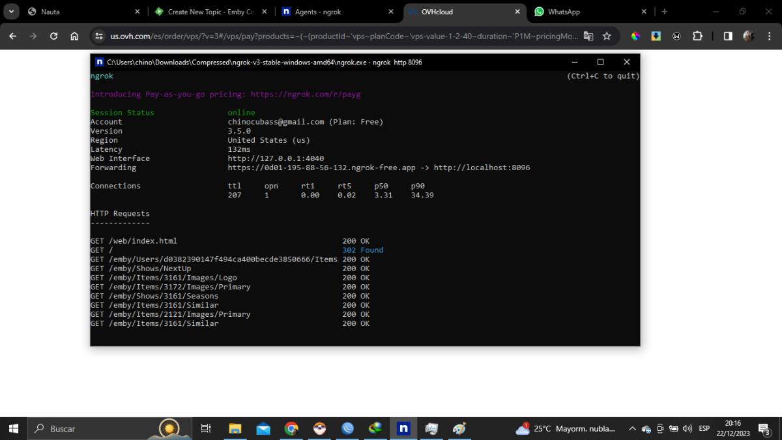Toggle the browser side panel
This screenshot has height=440, width=782.
point(728,37)
